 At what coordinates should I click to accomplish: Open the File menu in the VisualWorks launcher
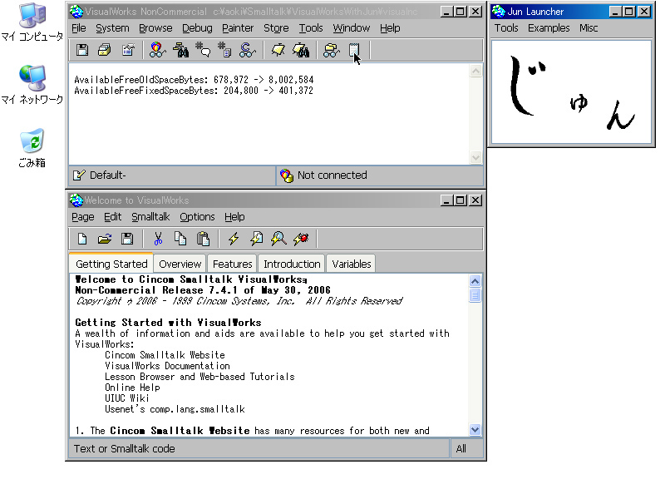[79, 28]
